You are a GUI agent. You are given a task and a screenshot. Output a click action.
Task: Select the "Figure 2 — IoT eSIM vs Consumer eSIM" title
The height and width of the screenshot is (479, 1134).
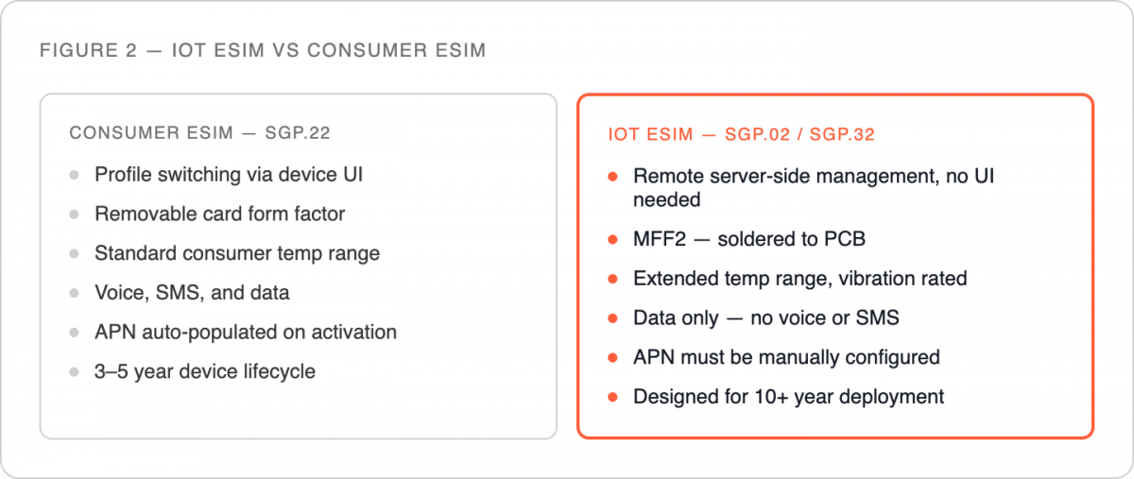coord(263,50)
